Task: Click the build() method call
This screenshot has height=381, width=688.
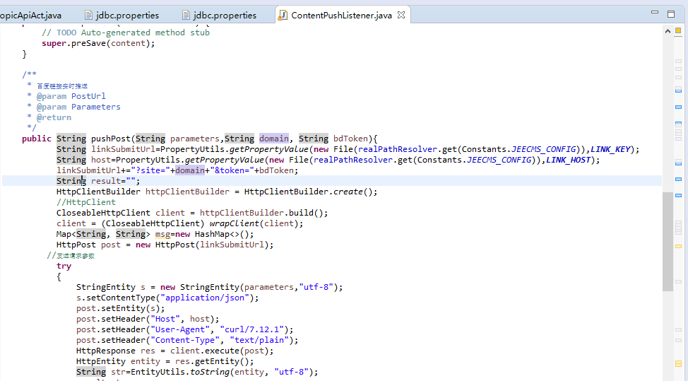Action: tap(306, 213)
